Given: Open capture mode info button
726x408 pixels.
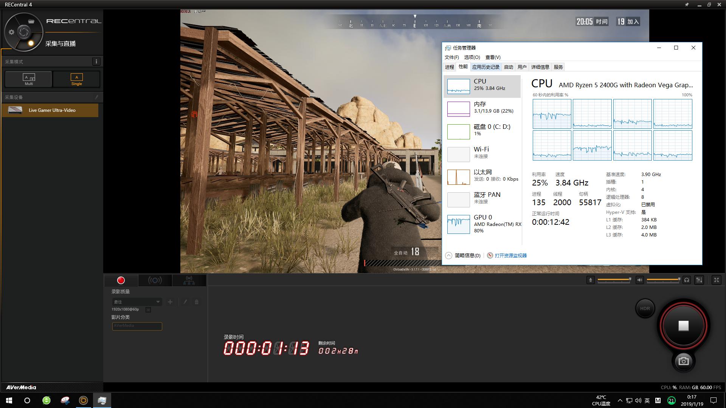Looking at the screenshot, I should pyautogui.click(x=96, y=62).
